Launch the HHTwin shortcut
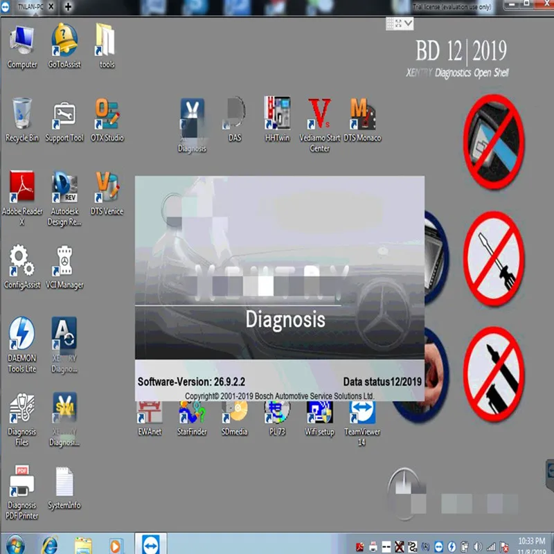Screen dimensions: 554x554 coord(278,120)
